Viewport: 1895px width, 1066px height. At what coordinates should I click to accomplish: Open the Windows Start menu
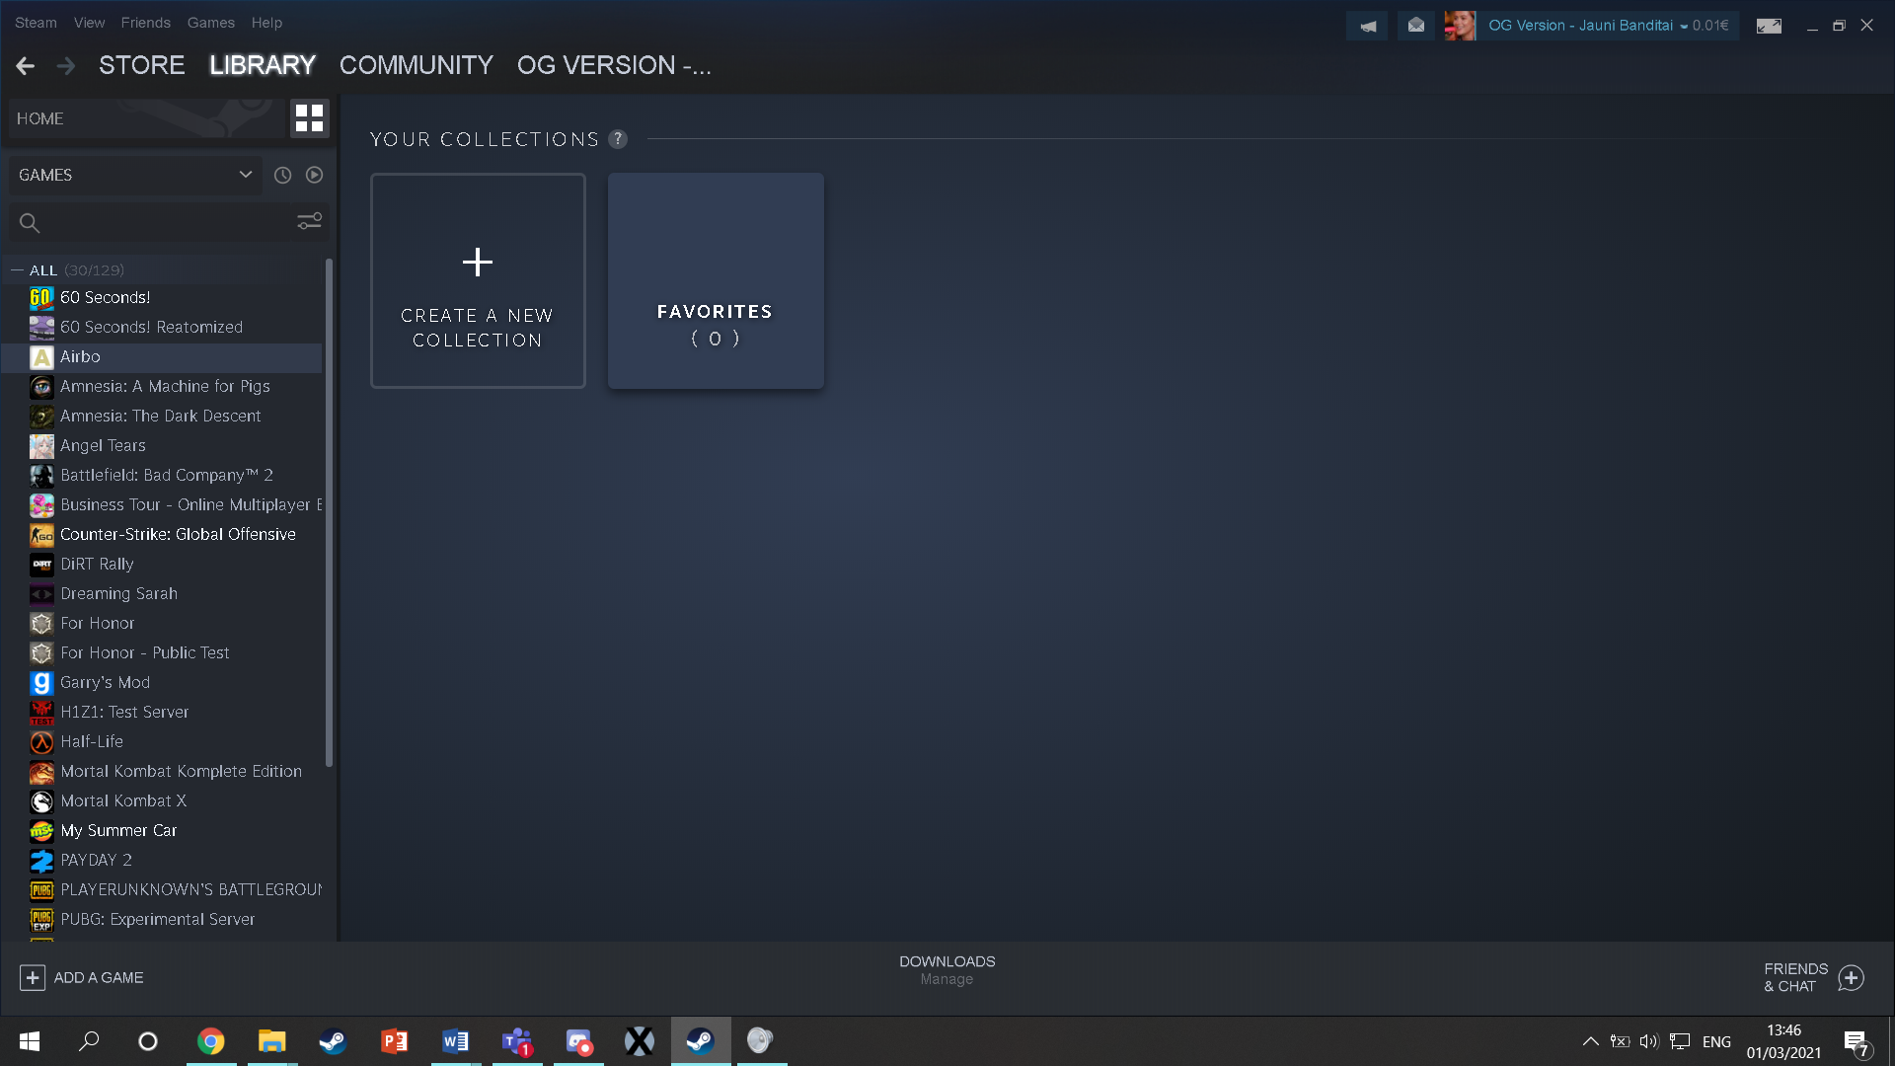[x=30, y=1041]
